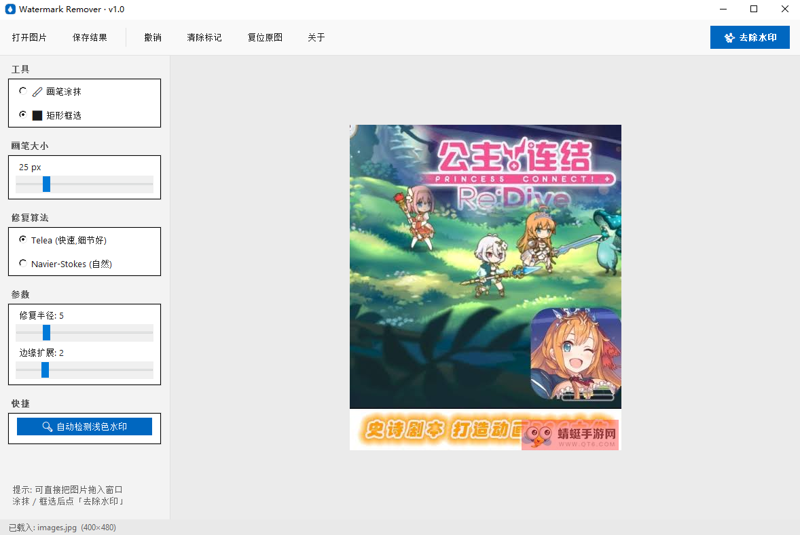Click the 快捷 section heading
Viewport: 800px width, 535px height.
click(x=20, y=403)
